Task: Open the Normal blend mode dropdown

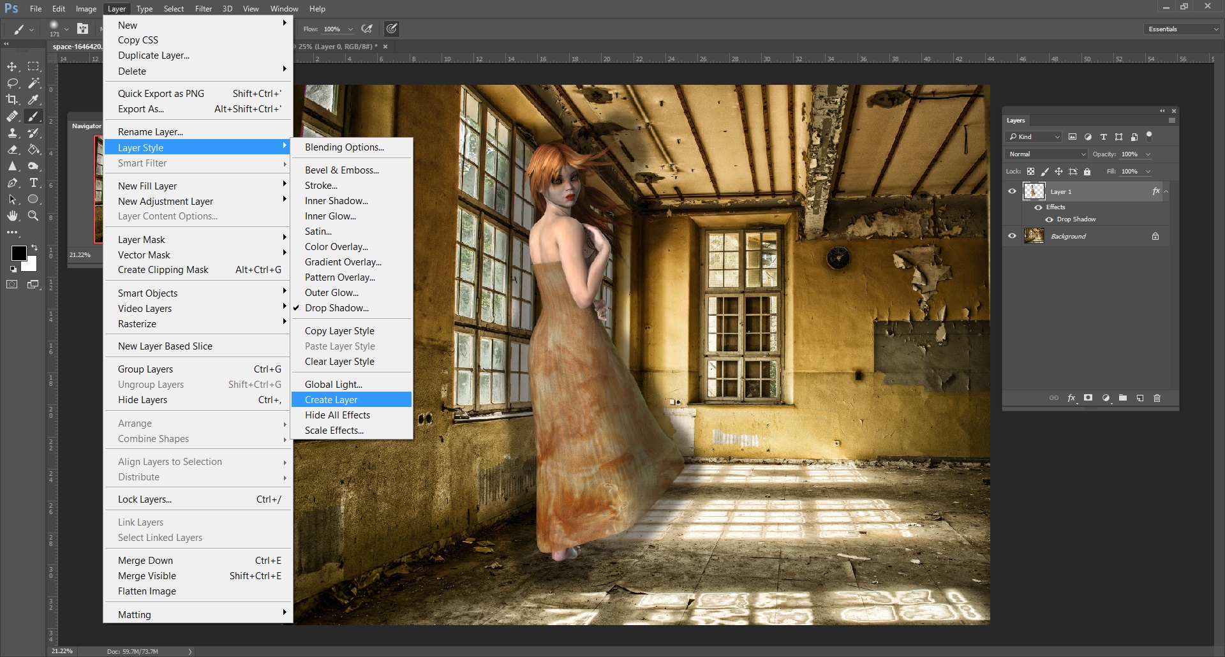Action: (1046, 154)
